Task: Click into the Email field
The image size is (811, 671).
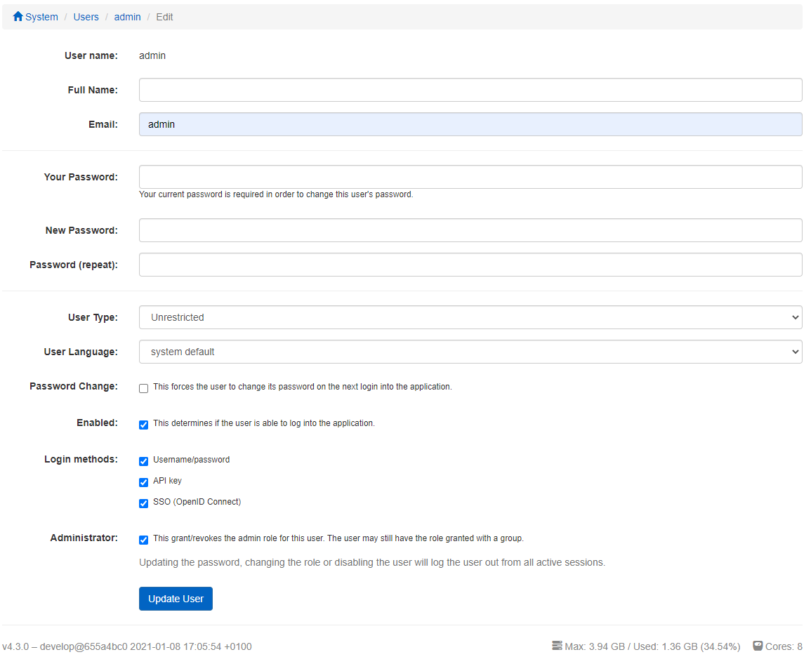Action: (x=470, y=124)
